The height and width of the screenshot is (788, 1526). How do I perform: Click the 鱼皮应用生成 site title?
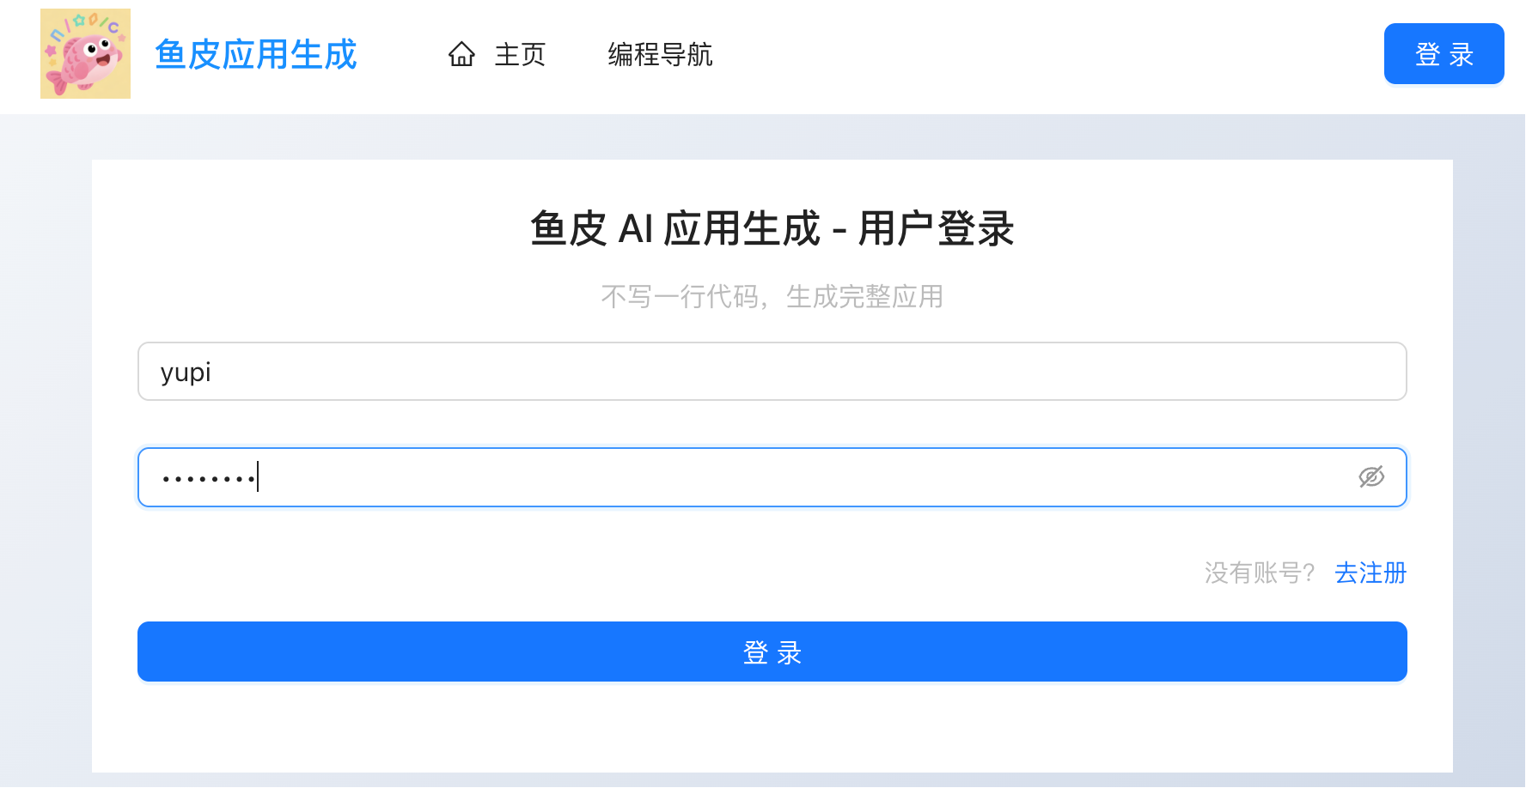[255, 55]
